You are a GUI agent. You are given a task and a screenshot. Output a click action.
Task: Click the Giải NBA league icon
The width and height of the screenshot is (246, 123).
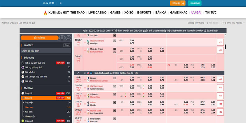[x=23, y=81]
